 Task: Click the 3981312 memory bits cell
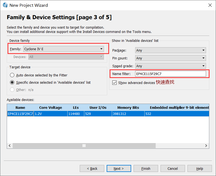[128, 114]
